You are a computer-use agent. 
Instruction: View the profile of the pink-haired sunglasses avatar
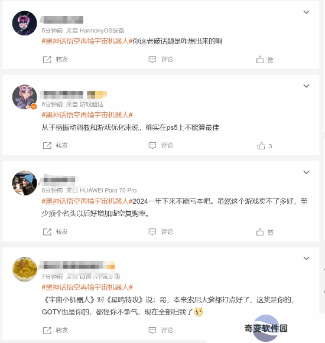[25, 23]
